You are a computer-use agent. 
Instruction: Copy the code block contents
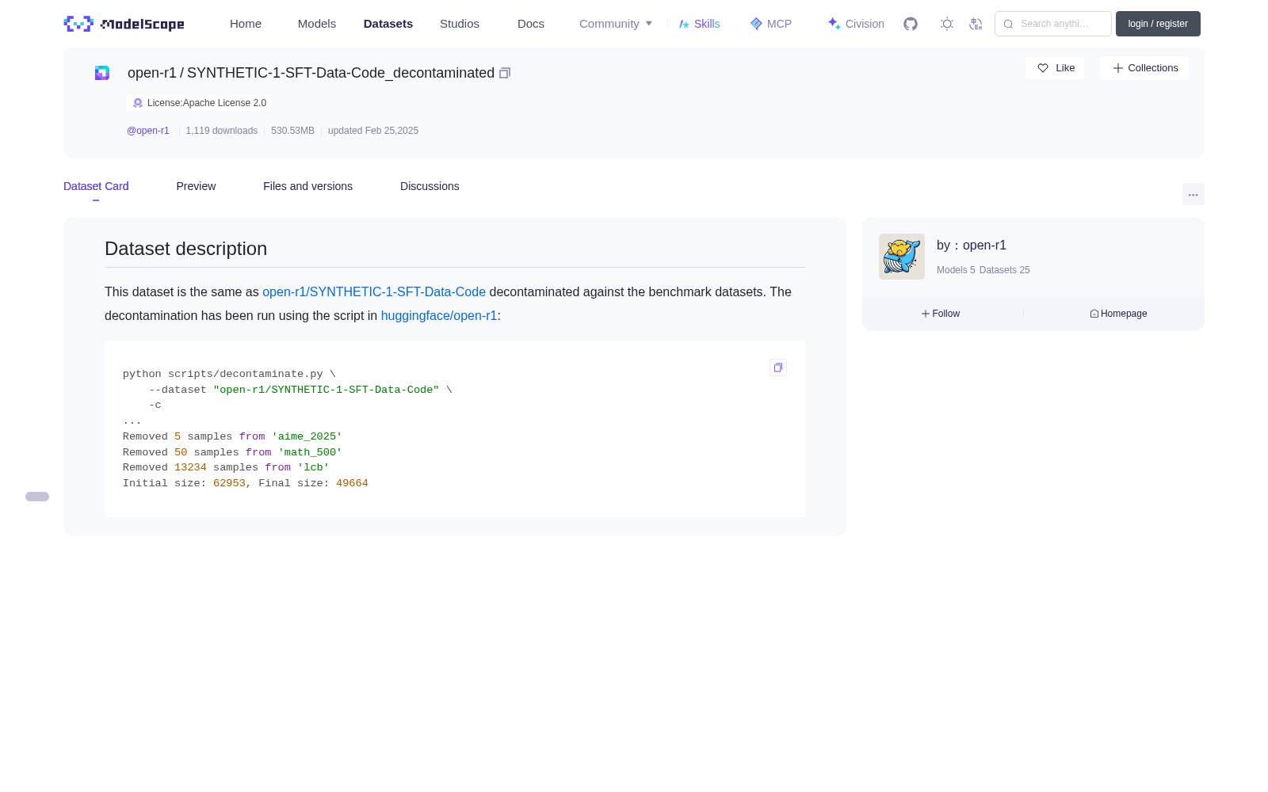click(778, 367)
